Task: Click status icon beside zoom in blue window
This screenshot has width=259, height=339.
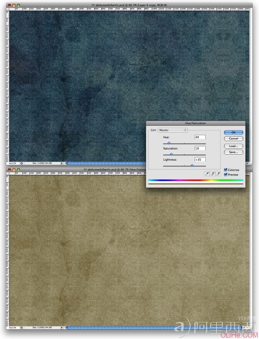Action: (21, 163)
